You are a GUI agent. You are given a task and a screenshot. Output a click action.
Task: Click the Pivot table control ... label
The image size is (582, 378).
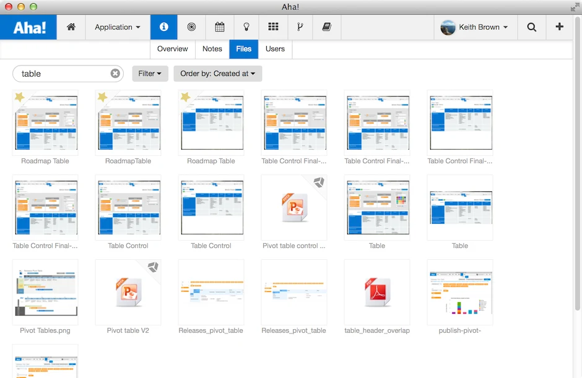tap(294, 246)
